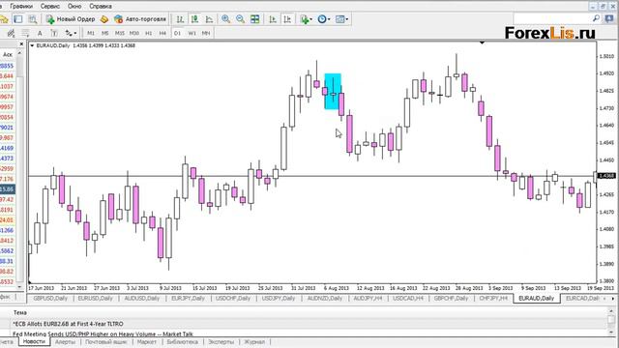Switch to AUDUSD,Daily chart tab
The height and width of the screenshot is (348, 619).
pos(142,299)
